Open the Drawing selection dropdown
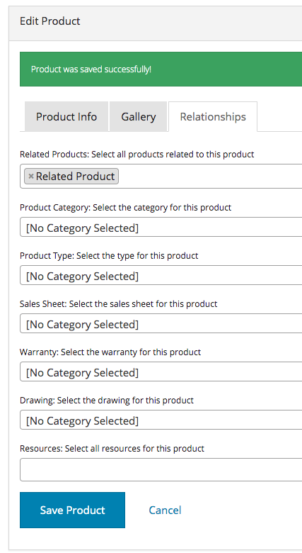 point(161,420)
